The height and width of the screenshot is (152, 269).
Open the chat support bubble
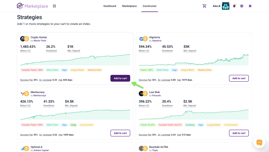pyautogui.click(x=259, y=142)
